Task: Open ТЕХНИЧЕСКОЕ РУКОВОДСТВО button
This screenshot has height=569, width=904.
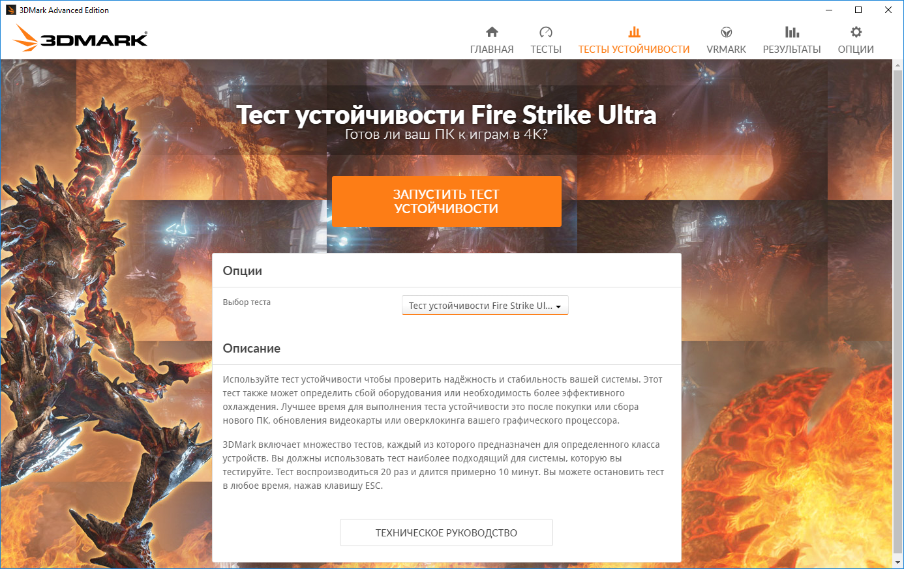Action: point(446,533)
